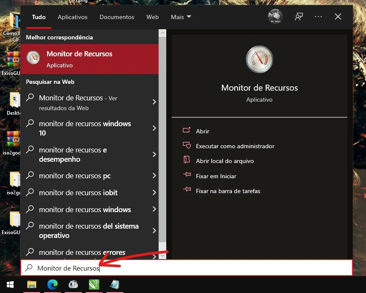Click the Pesquisar na Web heading
366x293 pixels.
click(x=50, y=82)
